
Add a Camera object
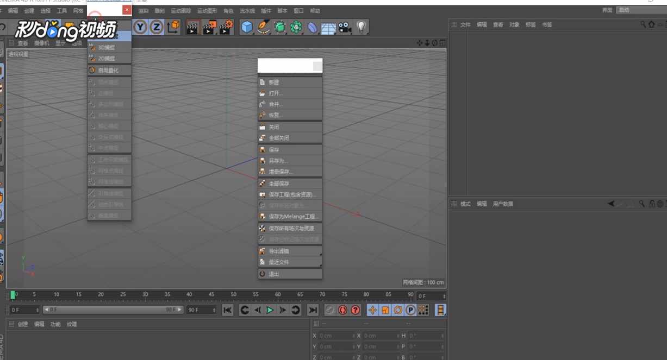pos(345,27)
